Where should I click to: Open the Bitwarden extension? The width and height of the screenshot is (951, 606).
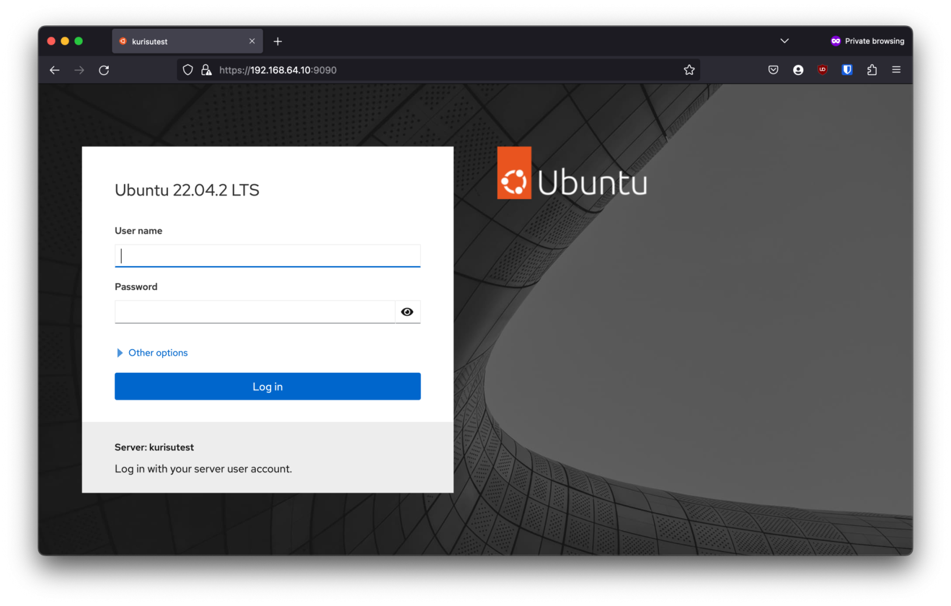coord(847,70)
